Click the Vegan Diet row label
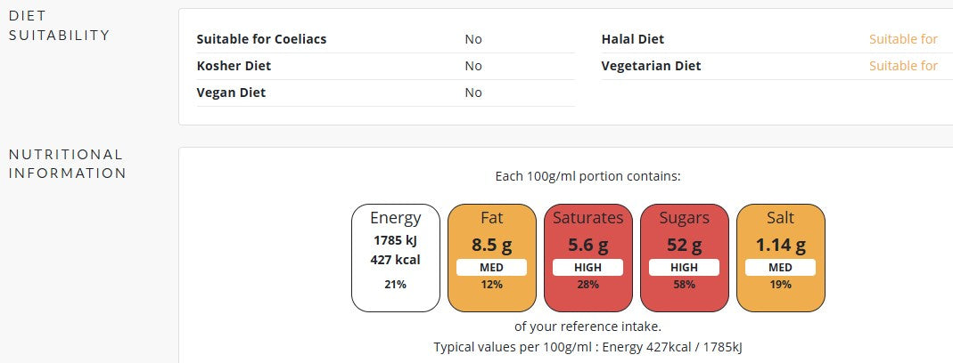This screenshot has width=953, height=363. pos(231,93)
